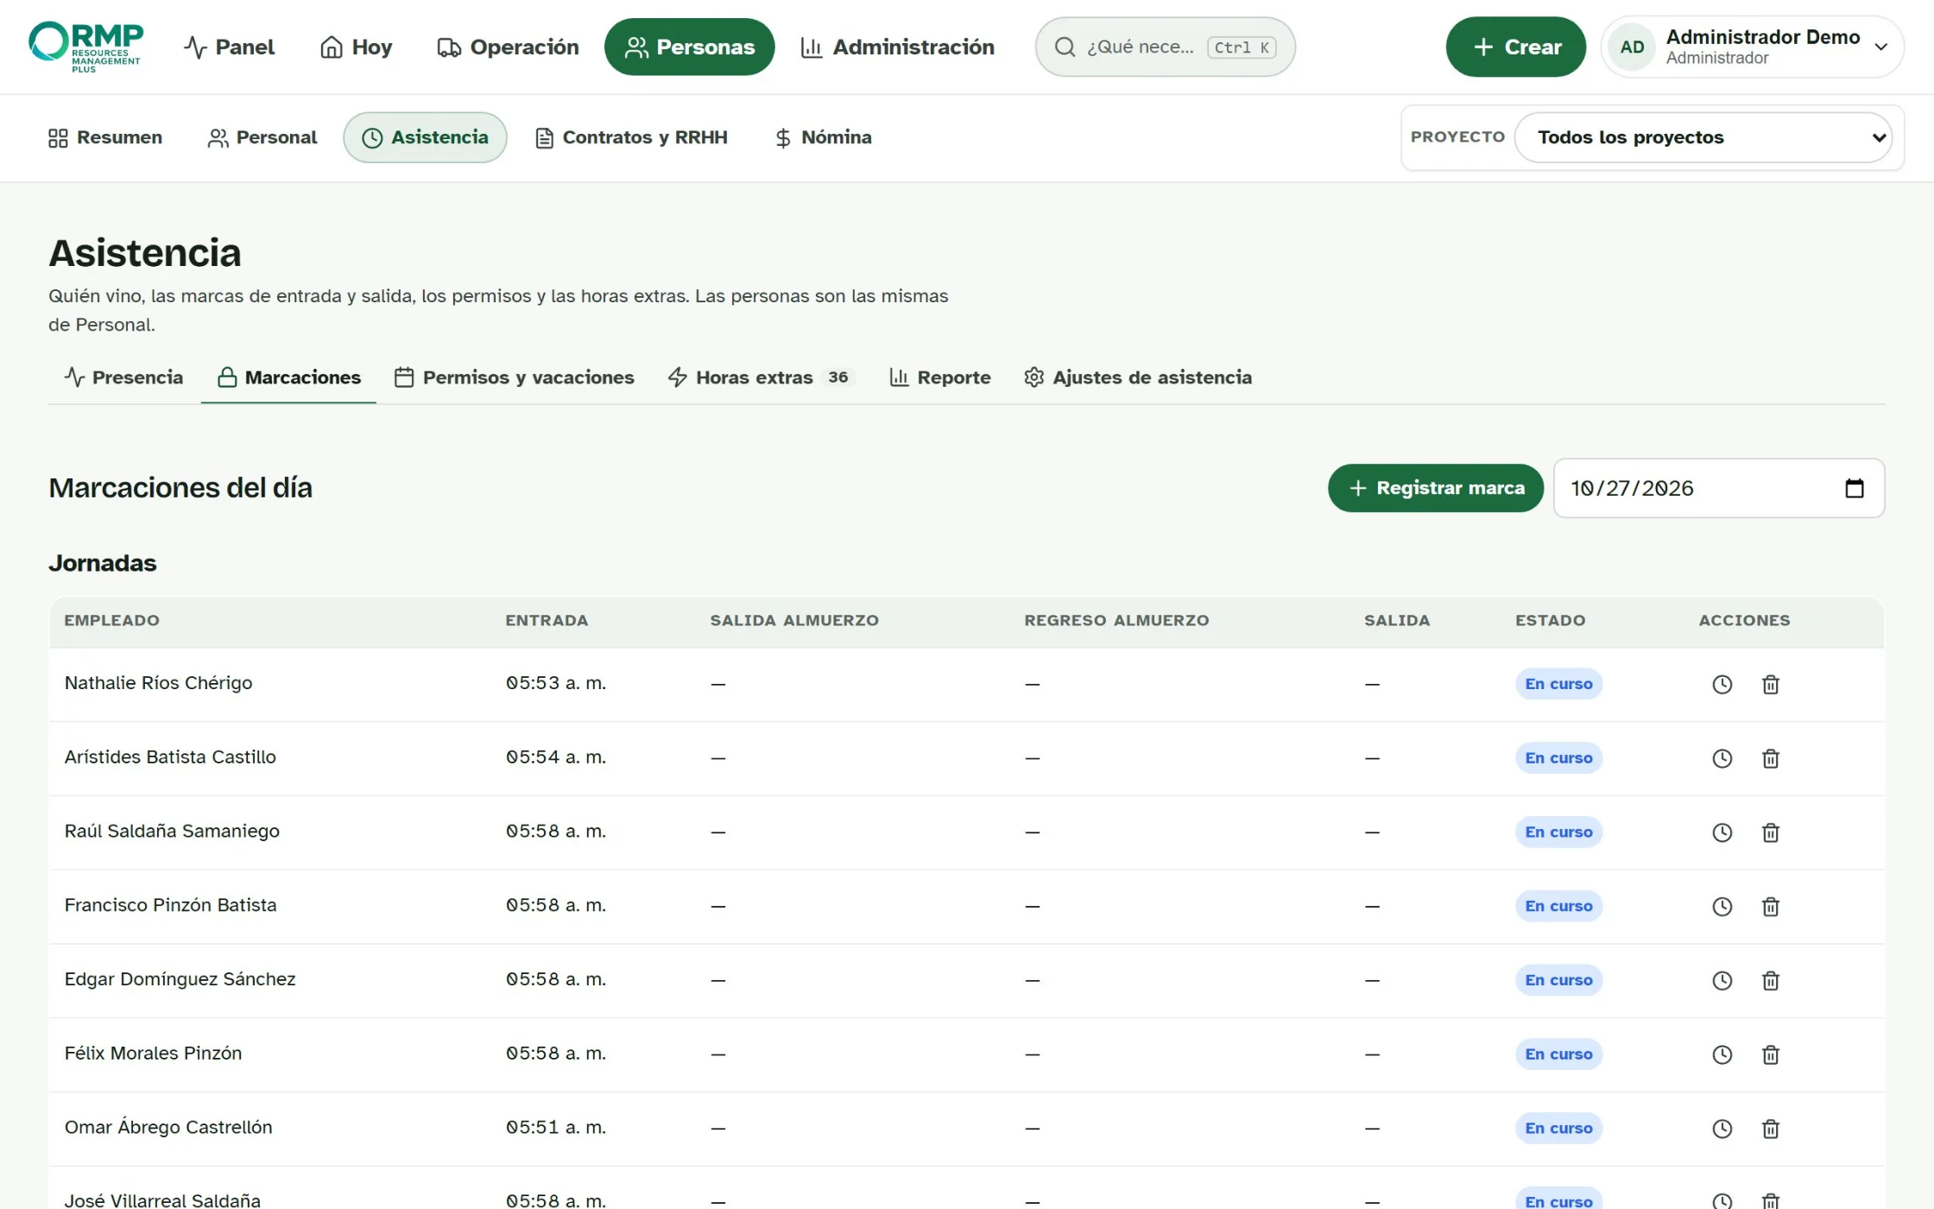1934x1209 pixels.
Task: Click trash icon in Raúl Saldaña Samaniego row
Action: coord(1770,832)
